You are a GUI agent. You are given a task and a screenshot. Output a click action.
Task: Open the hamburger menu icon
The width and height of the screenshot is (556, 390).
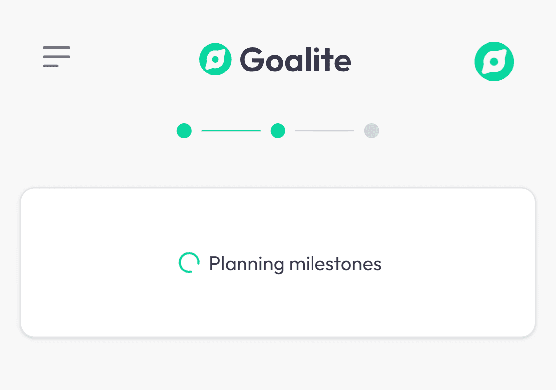click(x=57, y=57)
